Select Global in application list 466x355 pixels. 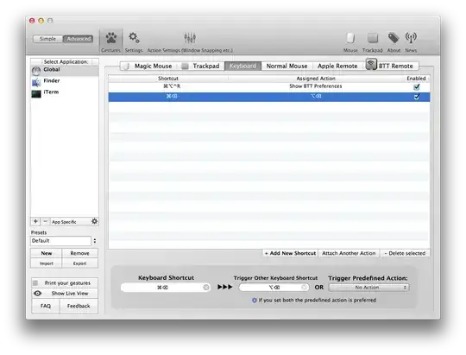[x=65, y=70]
